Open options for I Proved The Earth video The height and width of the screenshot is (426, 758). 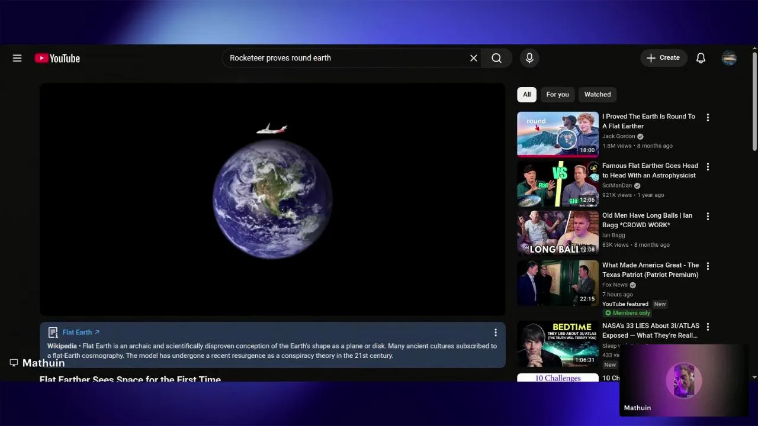click(x=708, y=117)
